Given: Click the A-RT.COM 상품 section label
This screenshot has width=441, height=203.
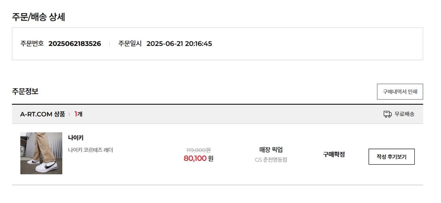Looking at the screenshot, I should 42,114.
